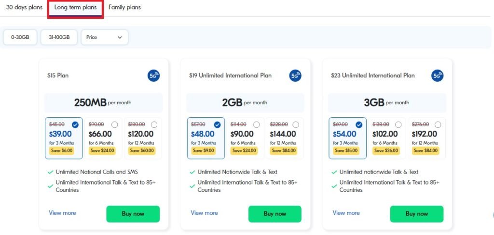Open the Price sort dropdown
The width and height of the screenshot is (494, 235).
105,37
